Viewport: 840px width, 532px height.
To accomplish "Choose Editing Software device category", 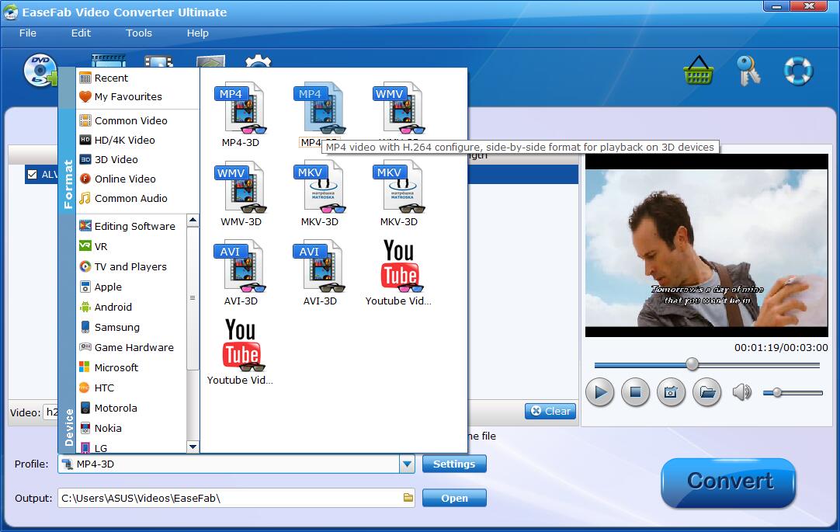I will (132, 226).
